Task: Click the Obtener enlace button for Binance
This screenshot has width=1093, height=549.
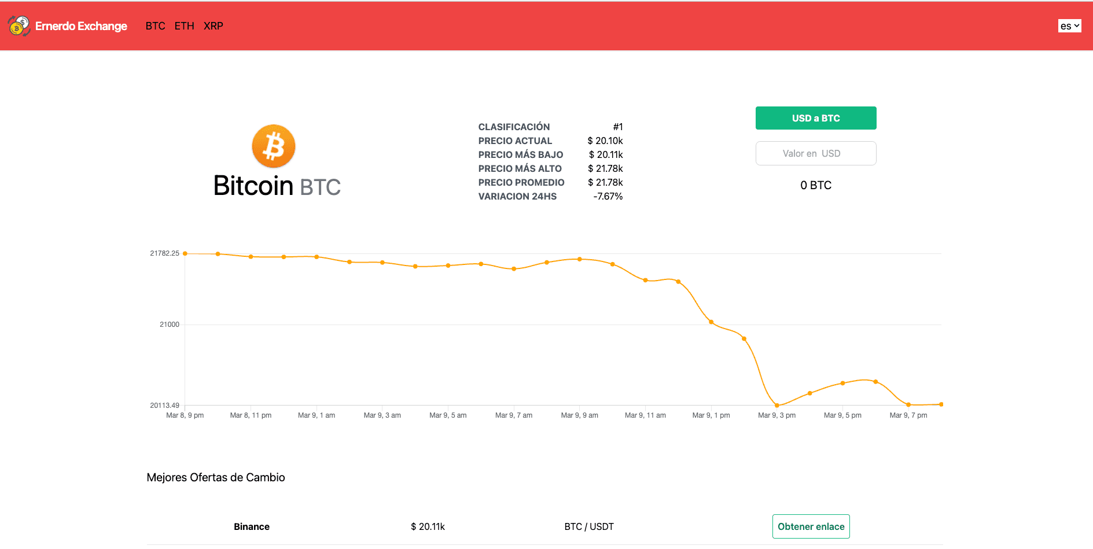Action: [x=811, y=526]
